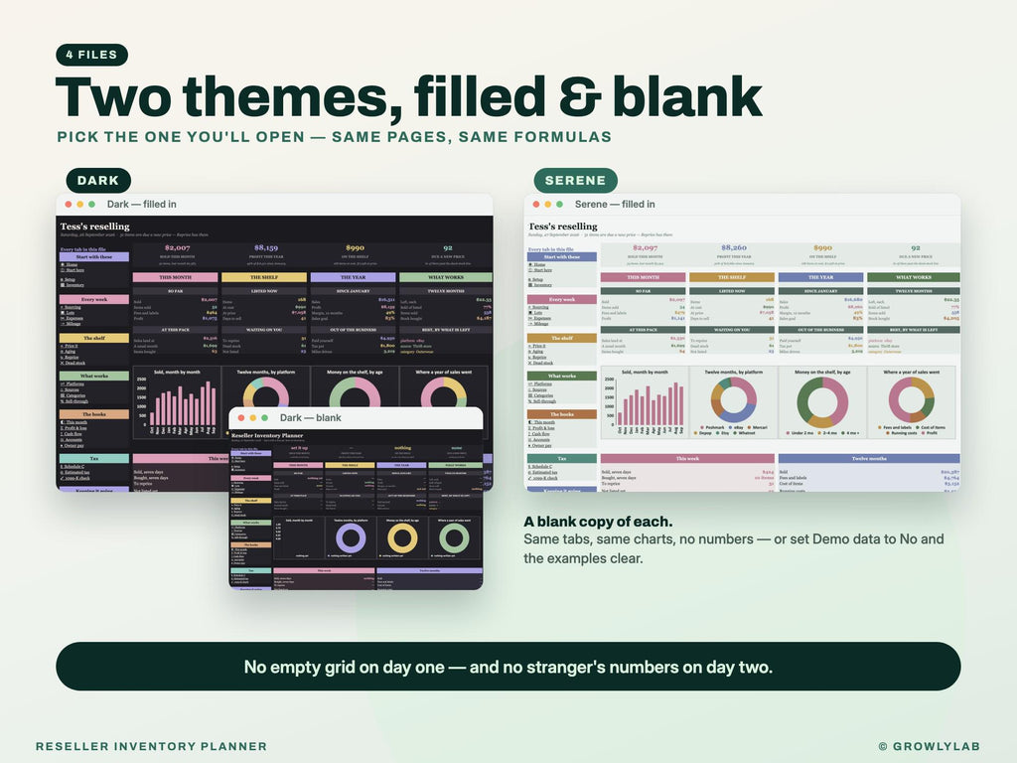
Task: Open the Categories link in the Serene sidebar
Action: 541,395
